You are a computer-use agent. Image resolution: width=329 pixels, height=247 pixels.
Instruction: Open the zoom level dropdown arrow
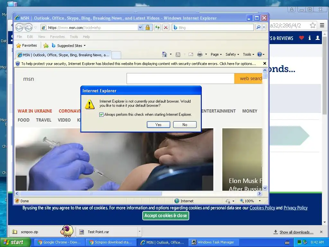coord(260,201)
